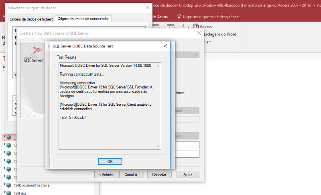The height and width of the screenshot is (195, 321).
Task: Click the ODBC driver version text line
Action: [106, 66]
